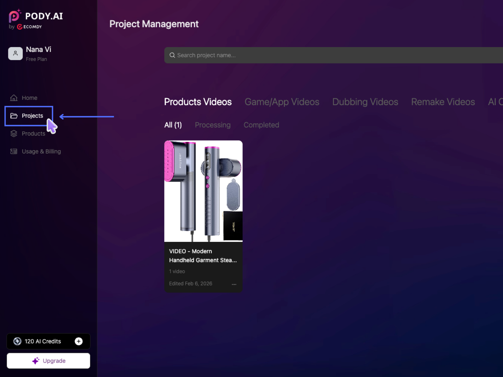Screen dimensions: 503x377
Task: Click the Nana Vi user avatar icon
Action: (15, 53)
